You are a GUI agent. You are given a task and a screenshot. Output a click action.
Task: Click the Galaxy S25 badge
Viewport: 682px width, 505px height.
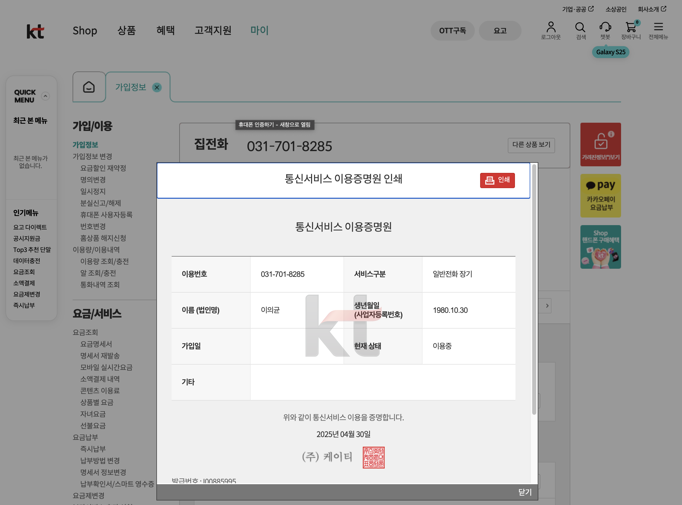[x=610, y=52]
